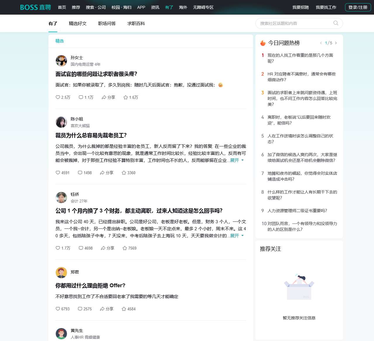Click the 登录/注册 button
The height and width of the screenshot is (341, 374).
pyautogui.click(x=358, y=7)
